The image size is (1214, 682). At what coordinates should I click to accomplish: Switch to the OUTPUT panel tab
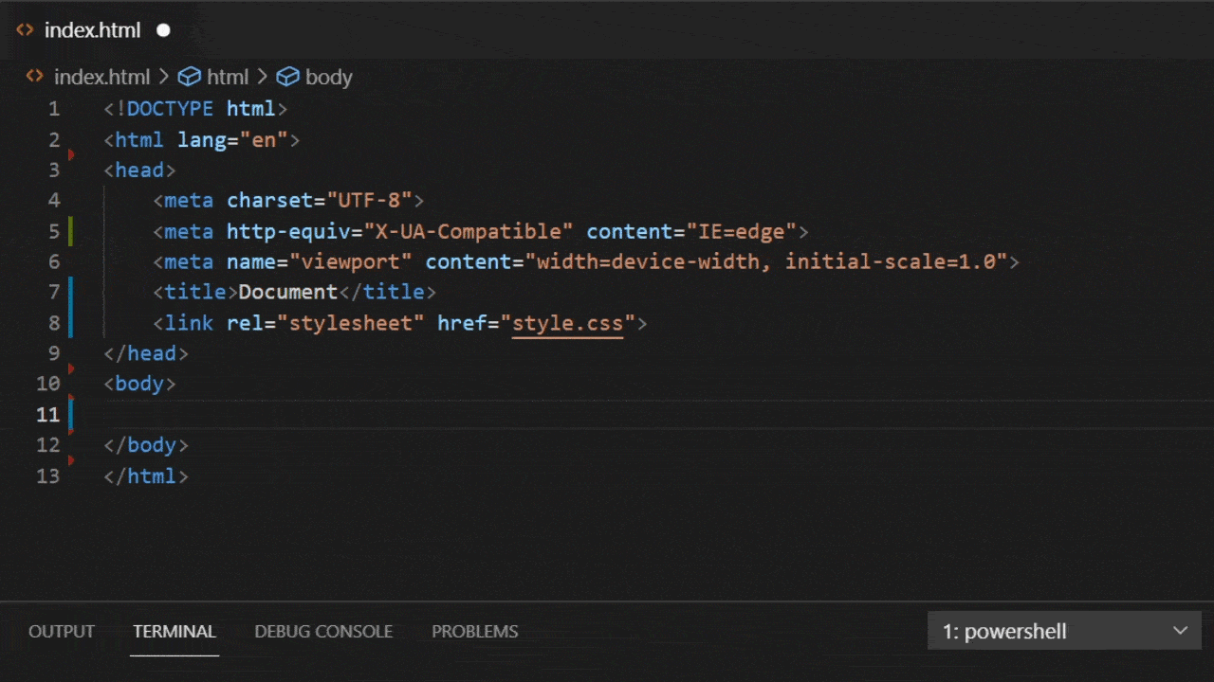coord(62,631)
